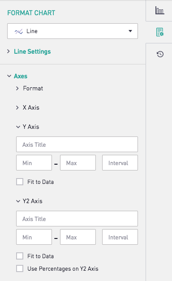Select the Format Chart settings icon
Viewport: 172px width, 281px height.
coord(159,32)
